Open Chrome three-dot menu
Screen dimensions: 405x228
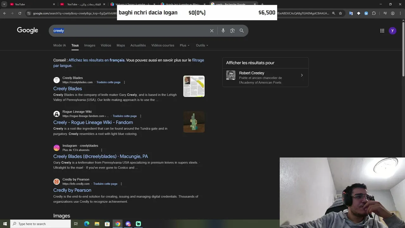(x=400, y=13)
